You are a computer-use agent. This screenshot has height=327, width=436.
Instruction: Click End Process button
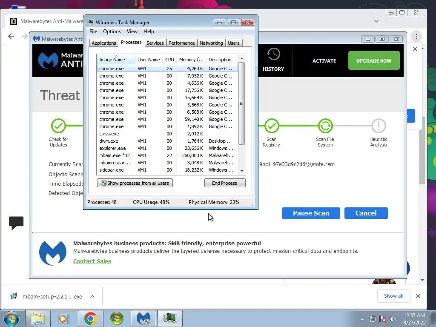(x=225, y=183)
